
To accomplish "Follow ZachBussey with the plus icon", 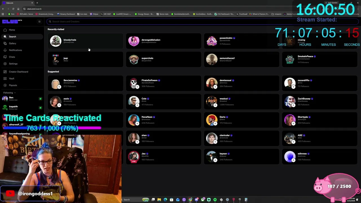I will pyautogui.click(x=293, y=105).
